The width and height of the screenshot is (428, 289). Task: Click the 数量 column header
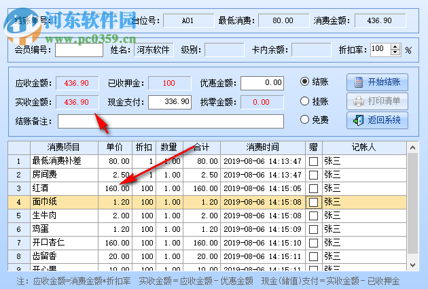tap(169, 148)
